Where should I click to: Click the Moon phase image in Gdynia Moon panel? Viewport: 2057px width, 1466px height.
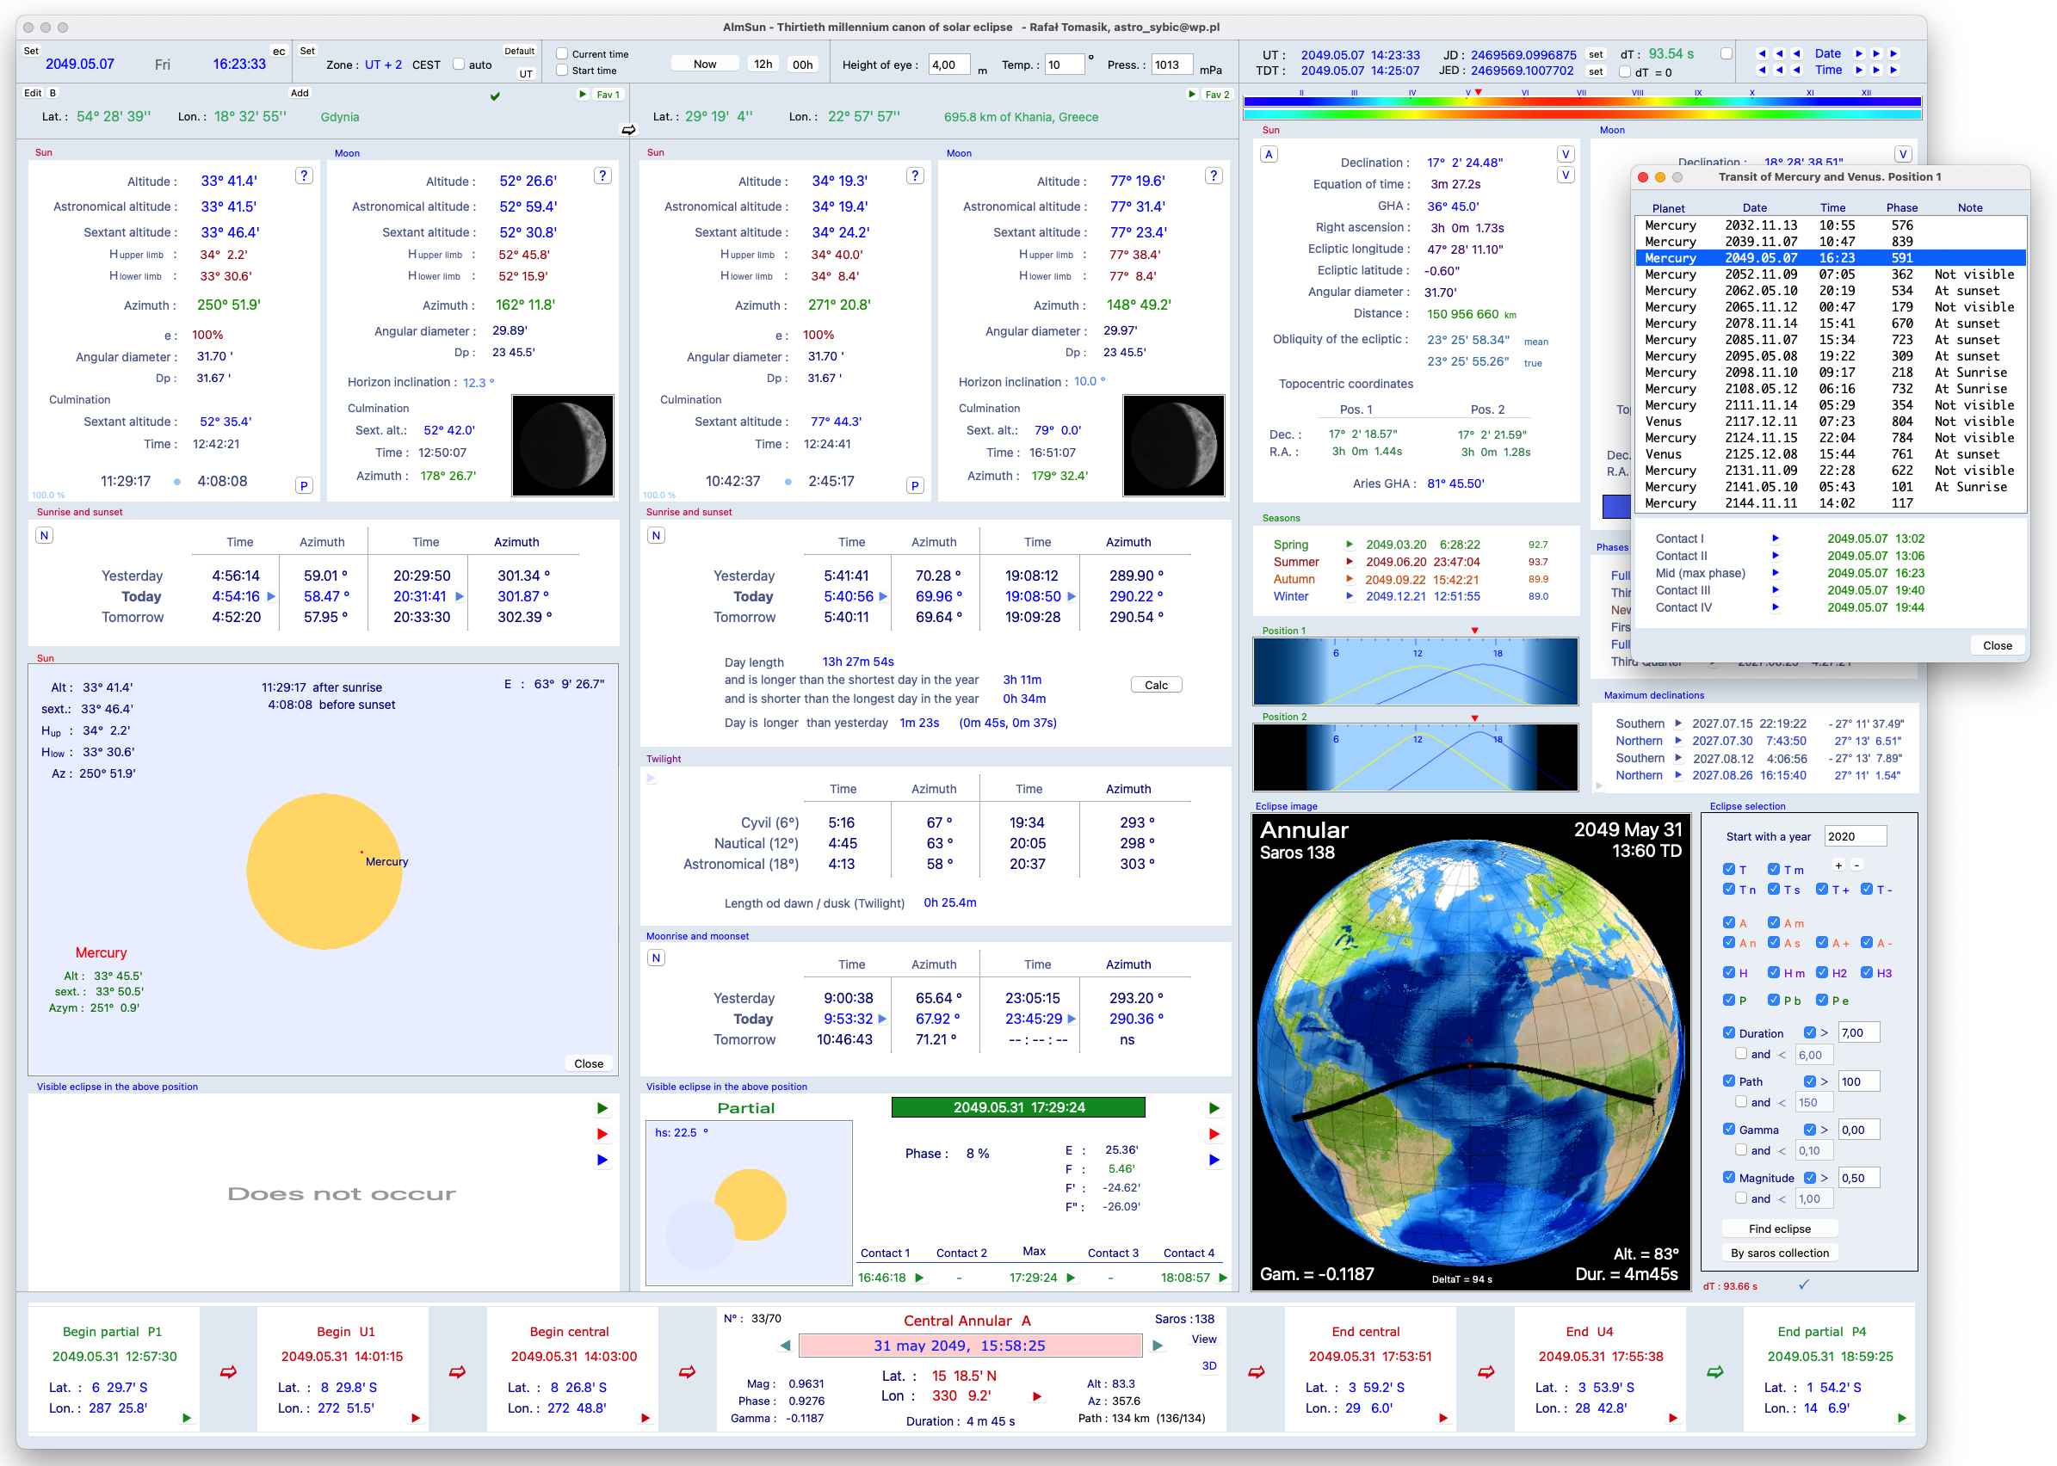click(x=563, y=445)
